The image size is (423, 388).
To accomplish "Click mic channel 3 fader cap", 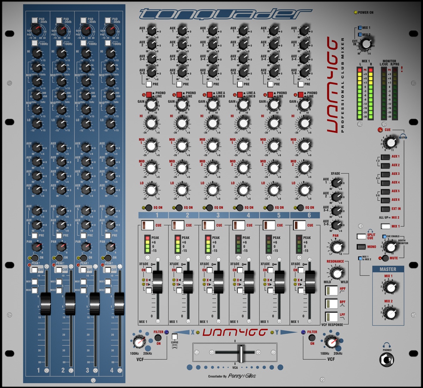I will pos(94,303).
